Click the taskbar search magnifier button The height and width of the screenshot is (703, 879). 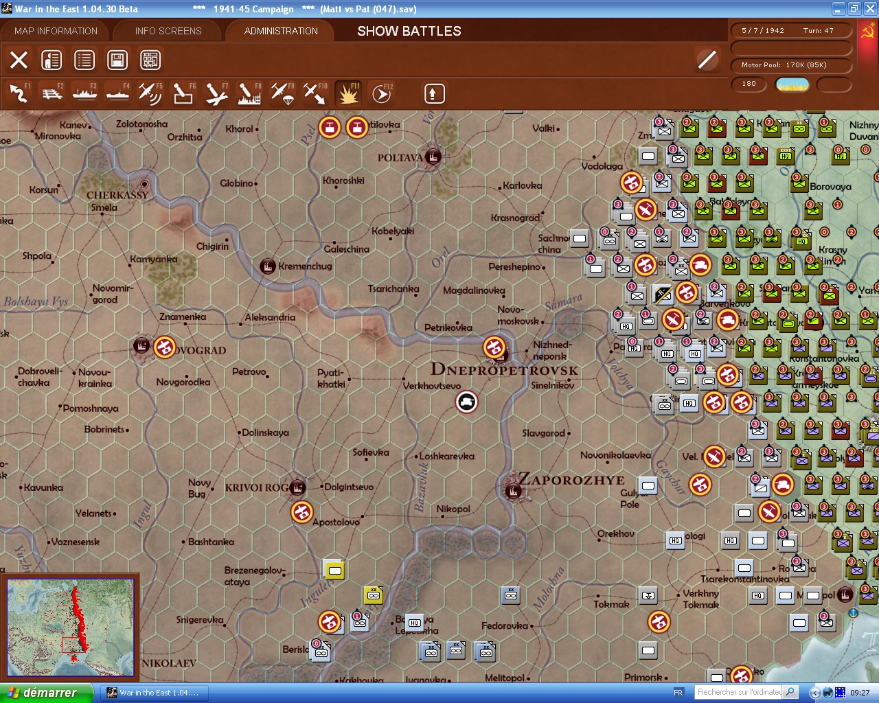(x=790, y=692)
